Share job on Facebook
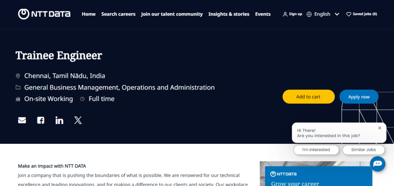Image resolution: width=394 pixels, height=186 pixels. (41, 121)
